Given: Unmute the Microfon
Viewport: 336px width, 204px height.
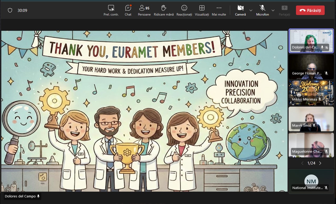Looking at the screenshot, I should 262,10.
